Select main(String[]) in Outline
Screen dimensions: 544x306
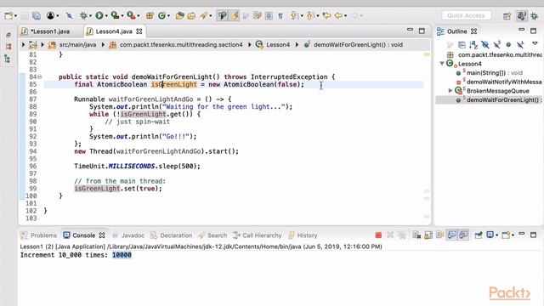click(495, 72)
